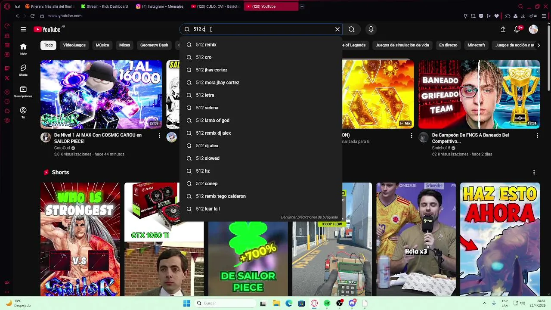The height and width of the screenshot is (310, 551).
Task: Select the Videojuegos filter chip
Action: (74, 45)
